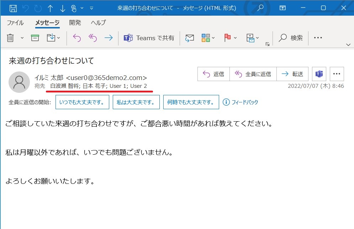Click the Quick Steps icon
The height and width of the screenshot is (229, 354).
tap(250, 38)
